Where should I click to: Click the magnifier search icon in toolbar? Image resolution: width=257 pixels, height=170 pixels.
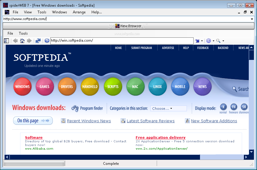[218, 41]
